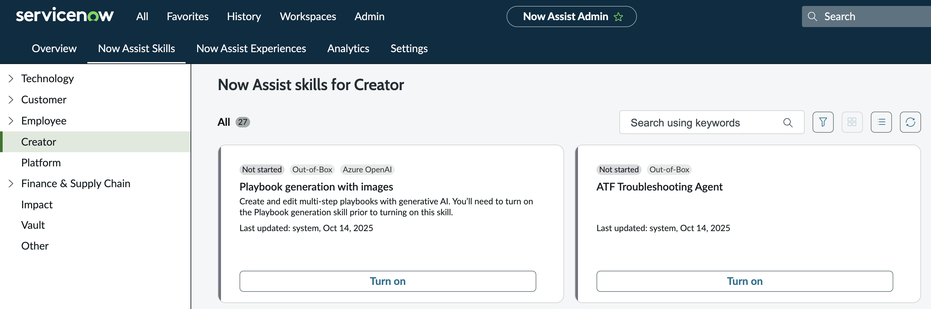
Task: Click the global search magnifier icon
Action: (x=812, y=17)
